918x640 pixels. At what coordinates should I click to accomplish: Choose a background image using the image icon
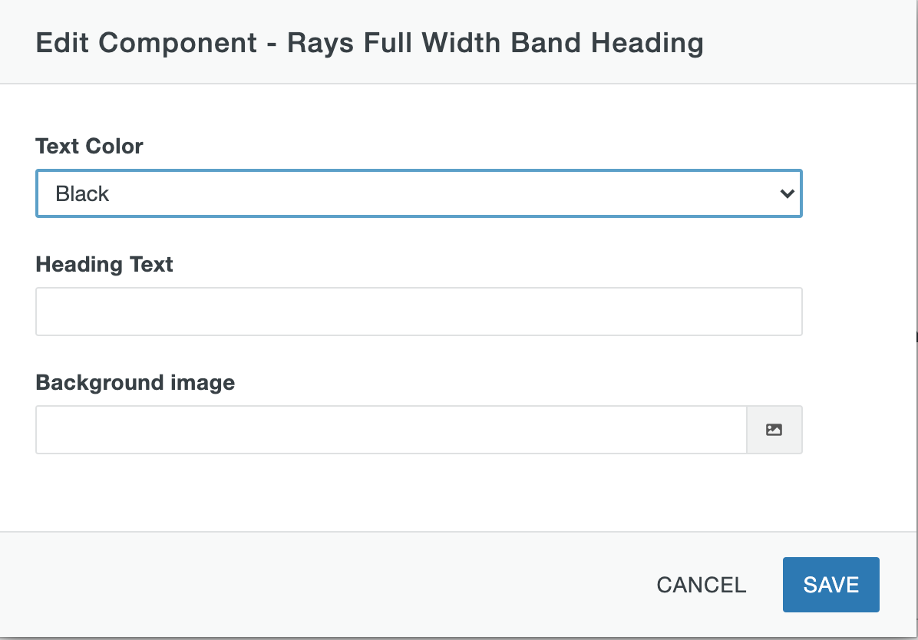coord(774,429)
